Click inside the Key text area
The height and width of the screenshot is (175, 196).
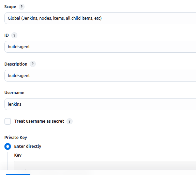tap(105, 165)
